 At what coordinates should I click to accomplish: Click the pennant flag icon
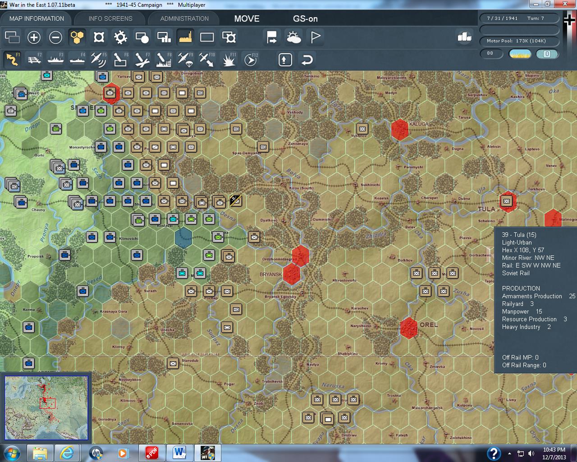pos(315,37)
